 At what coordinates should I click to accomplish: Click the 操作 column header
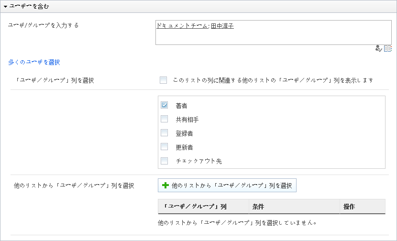pyautogui.click(x=363, y=207)
